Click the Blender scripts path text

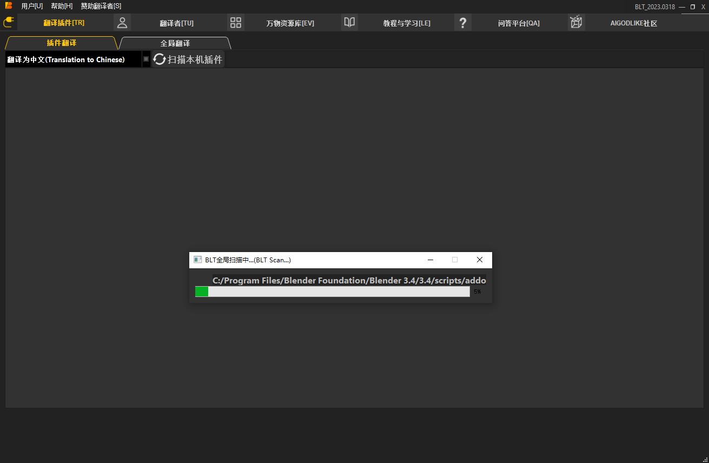click(x=349, y=281)
